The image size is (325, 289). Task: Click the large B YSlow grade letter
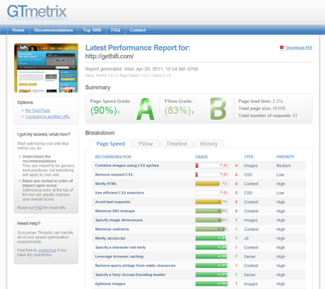tap(218, 109)
